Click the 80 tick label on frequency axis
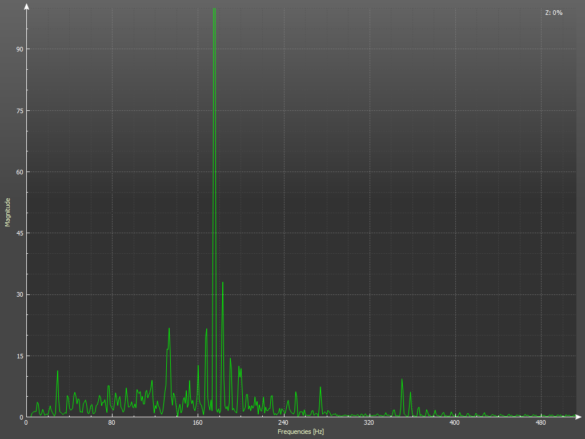585x439 pixels. tap(112, 423)
